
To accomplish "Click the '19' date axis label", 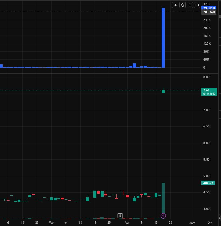I will coord(95,223).
